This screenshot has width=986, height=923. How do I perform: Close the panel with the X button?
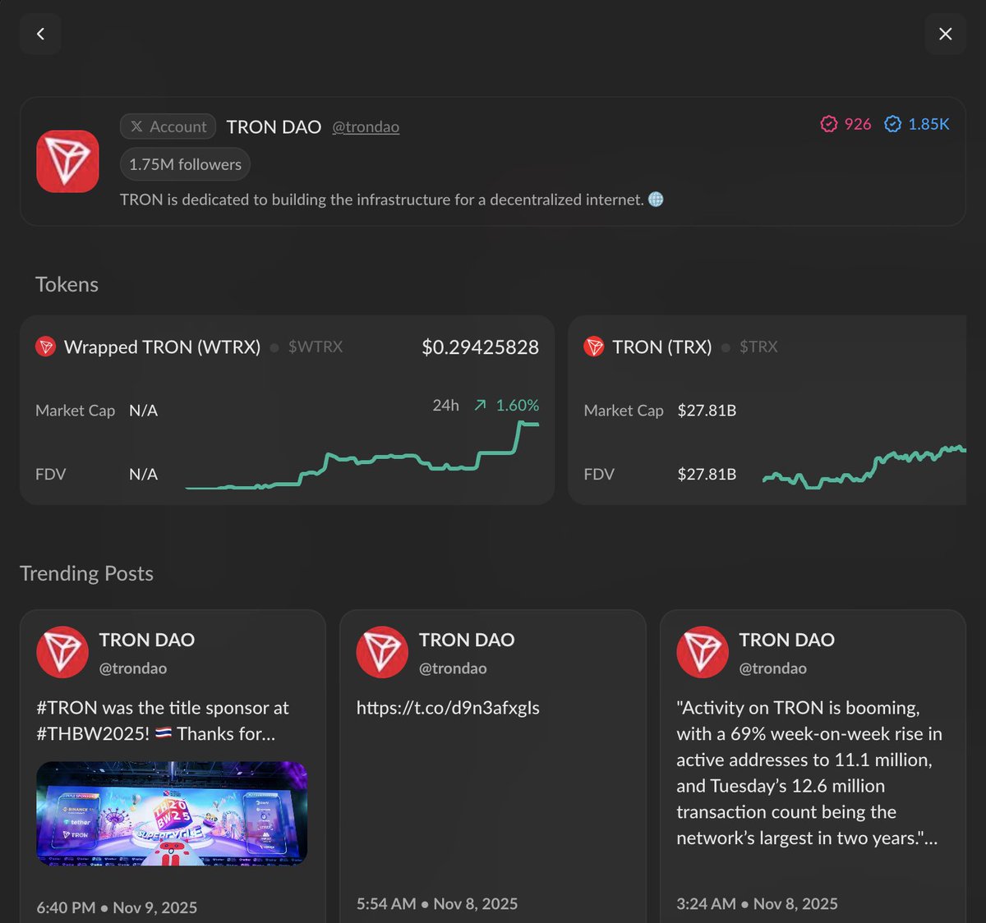coord(945,34)
